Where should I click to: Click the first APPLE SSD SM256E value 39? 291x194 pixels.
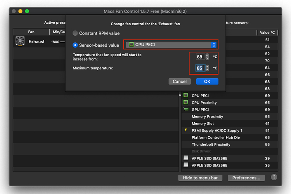(x=267, y=158)
